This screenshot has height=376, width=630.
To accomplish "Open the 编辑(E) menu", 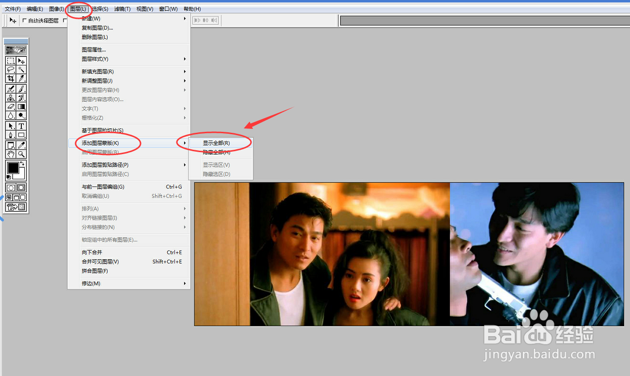I will [x=35, y=9].
